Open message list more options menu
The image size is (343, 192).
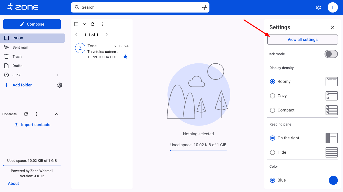pos(103,24)
